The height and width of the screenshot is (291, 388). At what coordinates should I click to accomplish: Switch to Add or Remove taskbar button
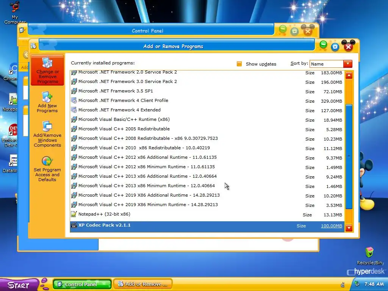[143, 284]
